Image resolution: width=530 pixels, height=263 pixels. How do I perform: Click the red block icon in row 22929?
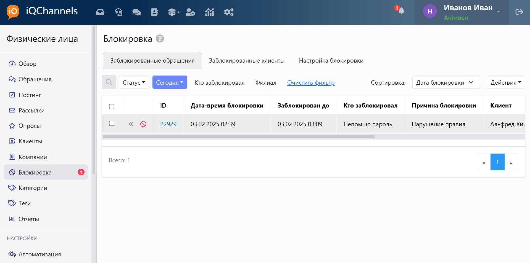(x=143, y=124)
